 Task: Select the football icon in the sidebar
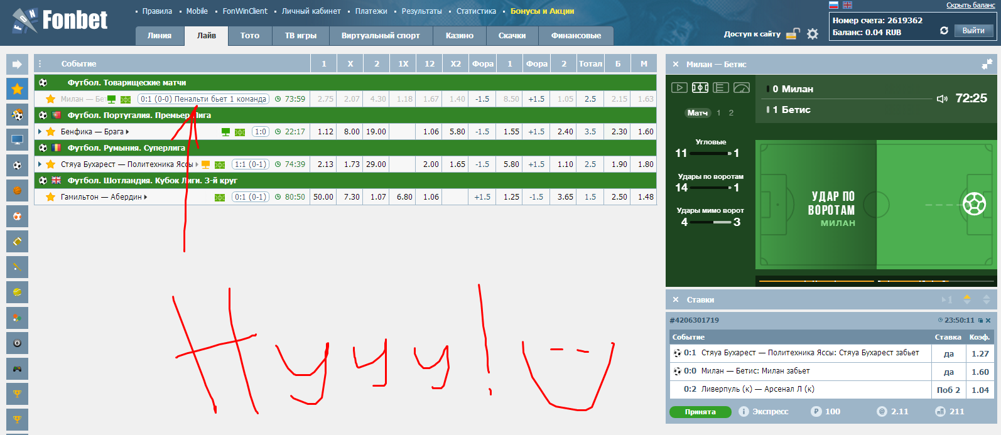pos(17,166)
